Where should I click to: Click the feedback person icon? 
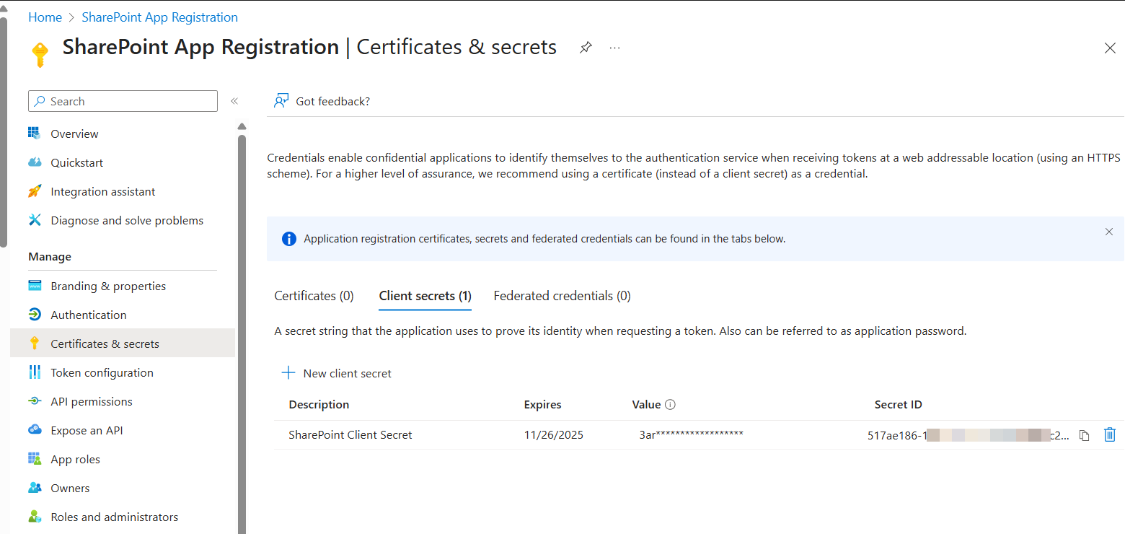pyautogui.click(x=281, y=101)
